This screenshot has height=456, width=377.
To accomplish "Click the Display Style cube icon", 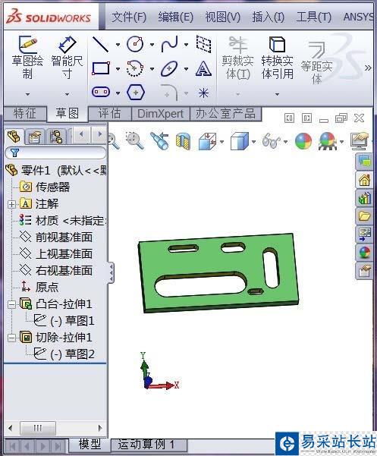I will point(239,141).
